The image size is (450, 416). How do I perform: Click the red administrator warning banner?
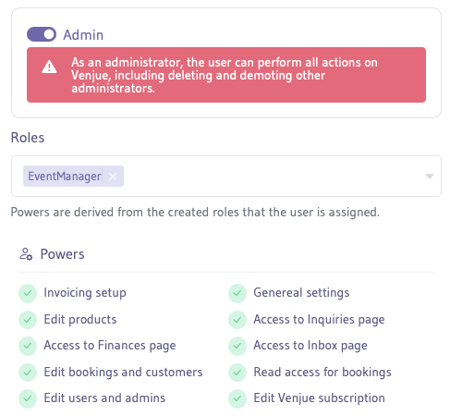coord(226,75)
